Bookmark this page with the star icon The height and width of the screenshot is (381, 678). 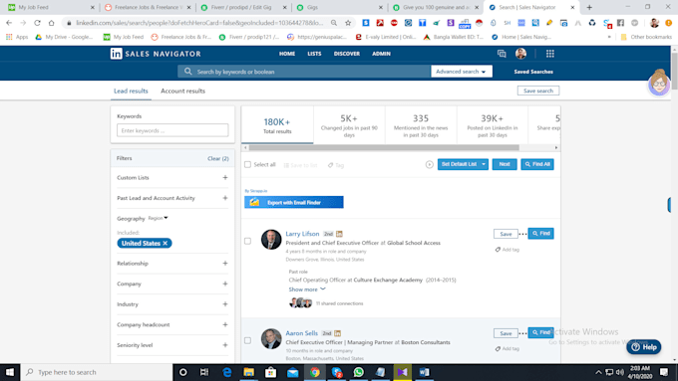click(x=348, y=23)
